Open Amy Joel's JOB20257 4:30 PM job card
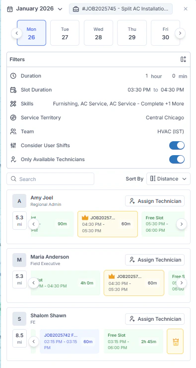Screen dimensions: 196x368 (108, 224)
